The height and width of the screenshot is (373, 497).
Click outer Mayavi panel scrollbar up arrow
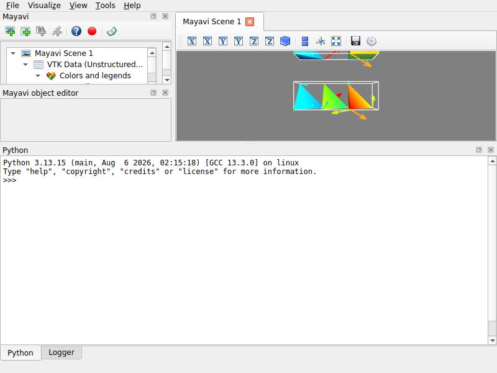(167, 47)
